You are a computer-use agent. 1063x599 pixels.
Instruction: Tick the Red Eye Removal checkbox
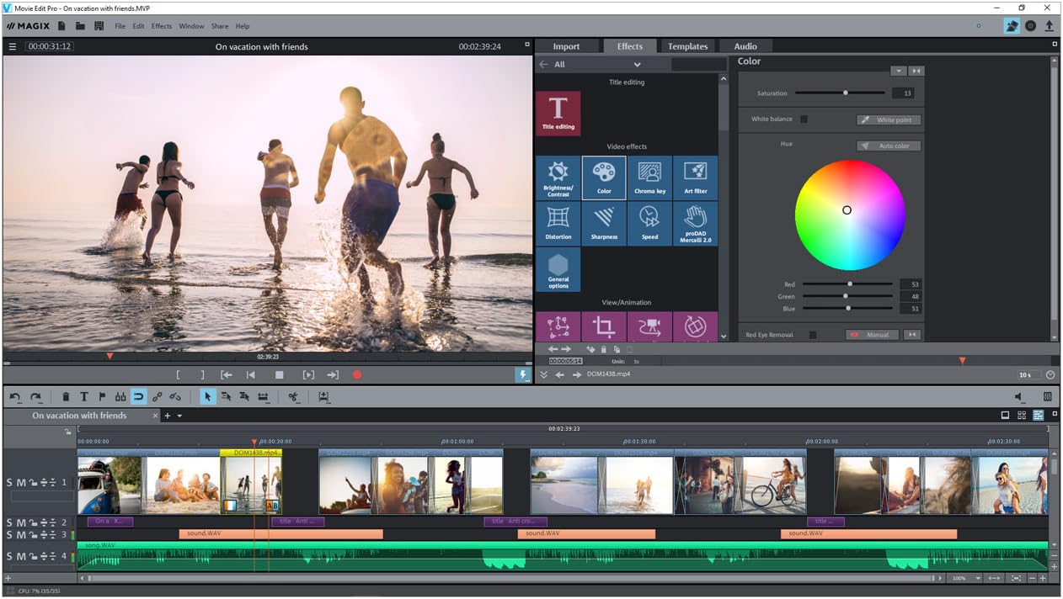click(812, 335)
